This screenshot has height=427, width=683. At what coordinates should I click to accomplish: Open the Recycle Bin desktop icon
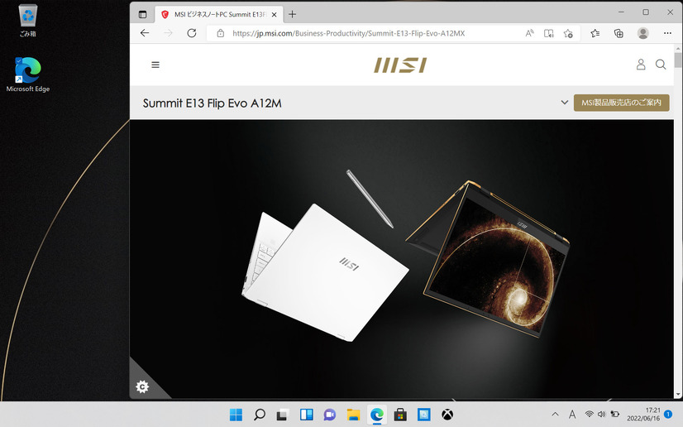tap(28, 20)
